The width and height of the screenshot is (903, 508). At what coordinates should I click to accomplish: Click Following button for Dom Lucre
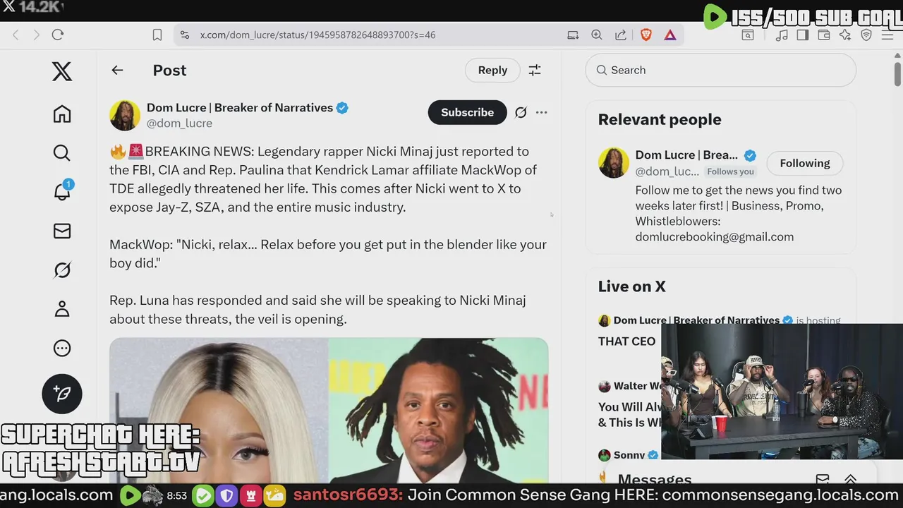coord(805,163)
